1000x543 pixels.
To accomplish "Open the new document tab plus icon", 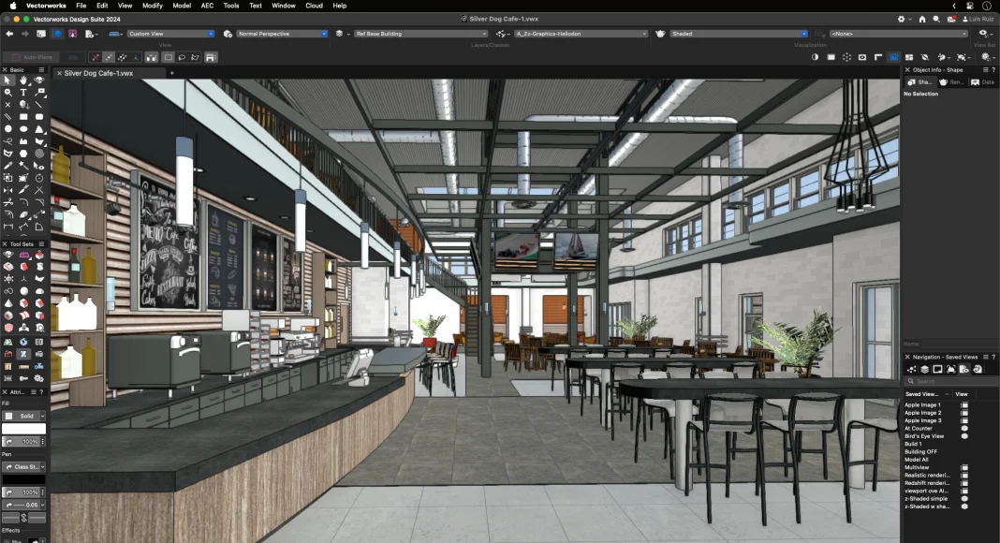I will click(171, 73).
